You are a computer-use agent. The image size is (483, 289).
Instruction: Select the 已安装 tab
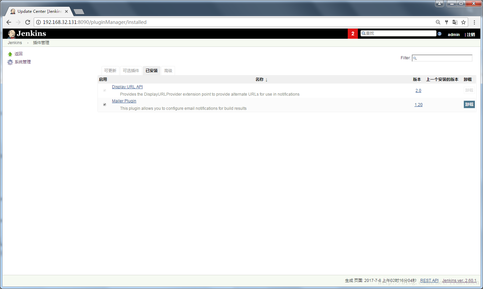pyautogui.click(x=152, y=71)
